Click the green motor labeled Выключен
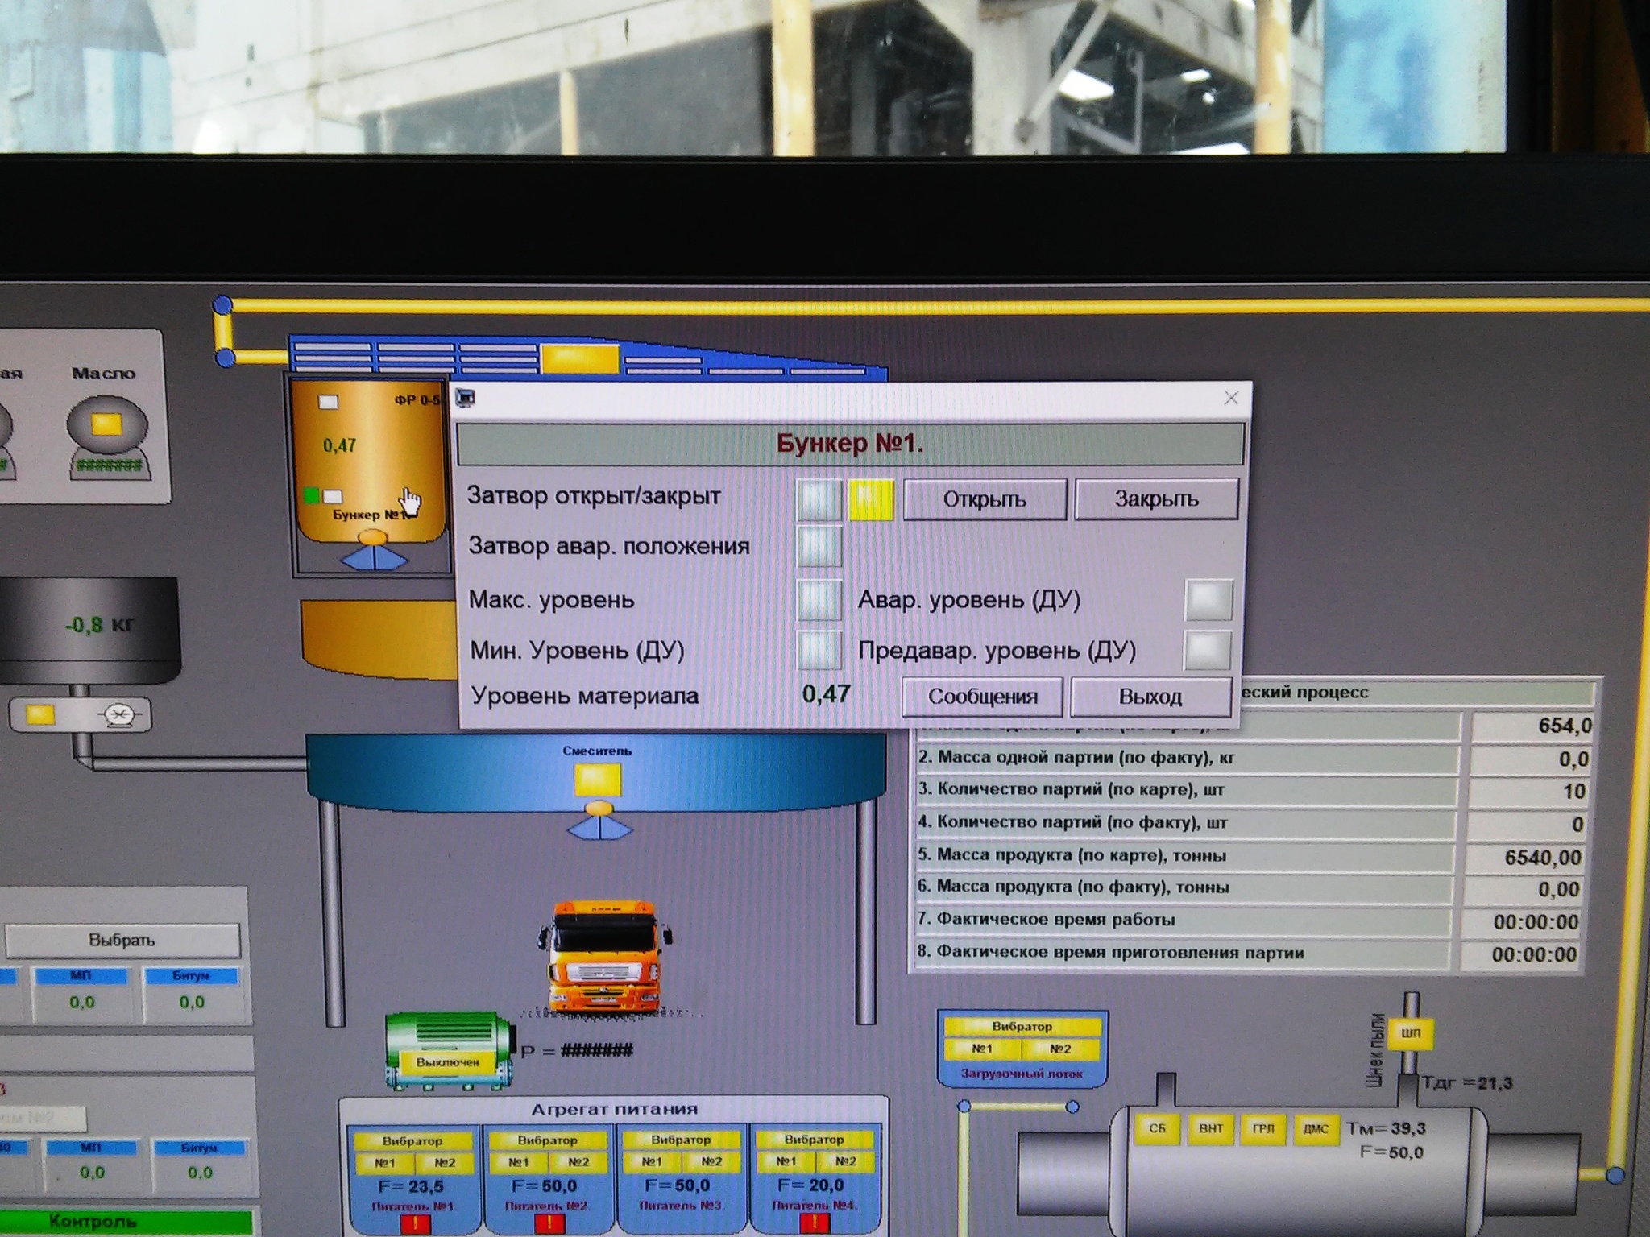This screenshot has width=1650, height=1237. tap(448, 1050)
